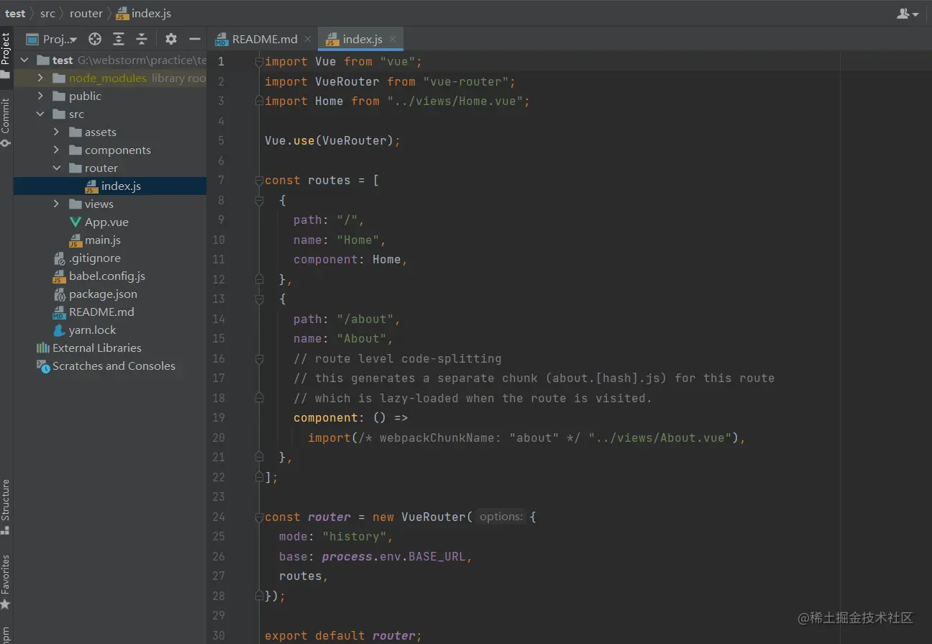932x644 pixels.
Task: Fold the VueRouter options block at line 24
Action: pyautogui.click(x=260, y=517)
